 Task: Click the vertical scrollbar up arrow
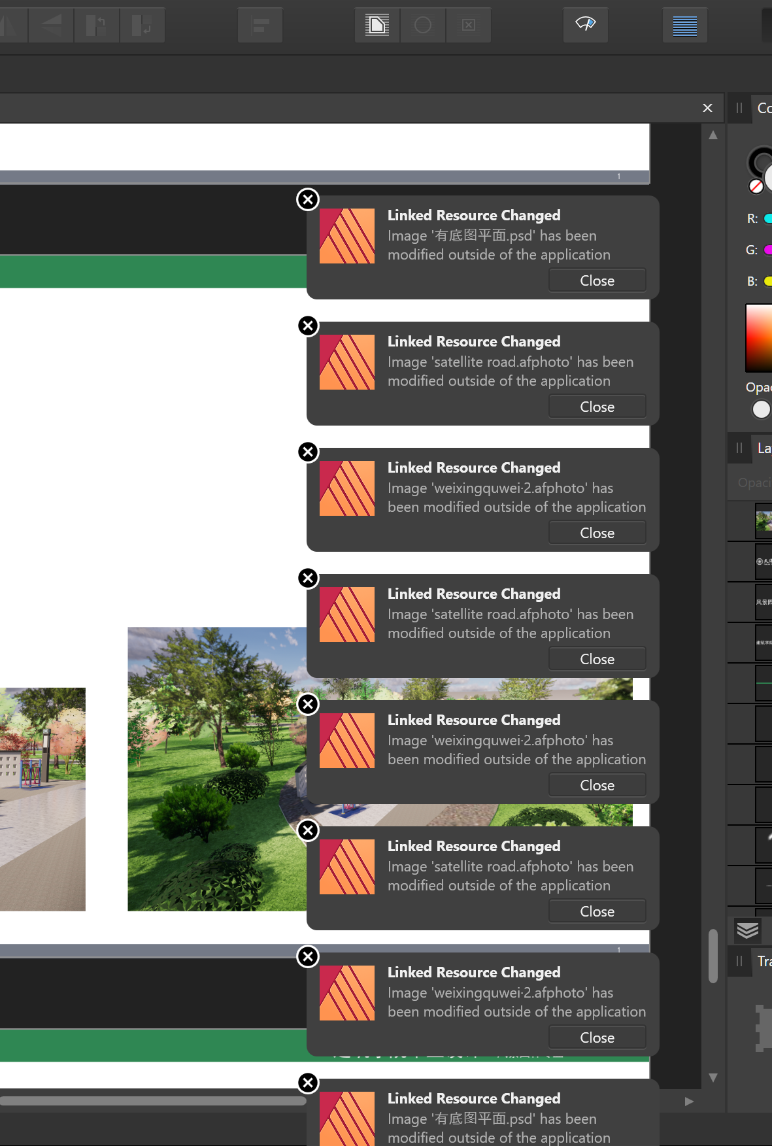(x=713, y=135)
